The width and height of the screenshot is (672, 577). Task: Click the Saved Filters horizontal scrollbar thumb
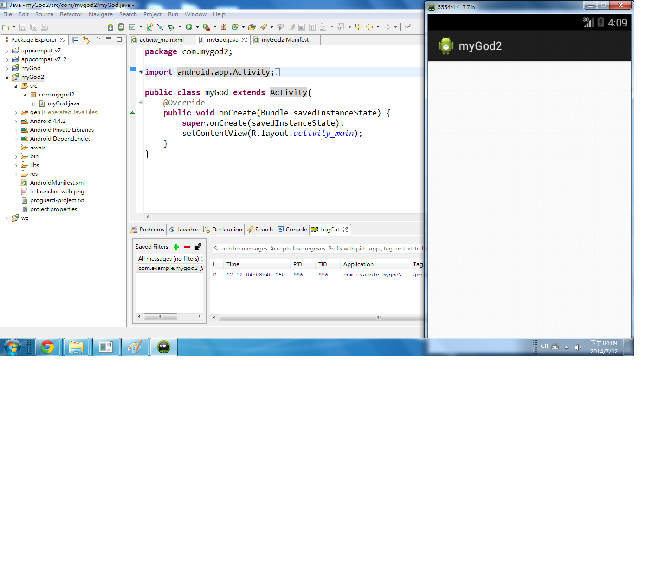[161, 317]
